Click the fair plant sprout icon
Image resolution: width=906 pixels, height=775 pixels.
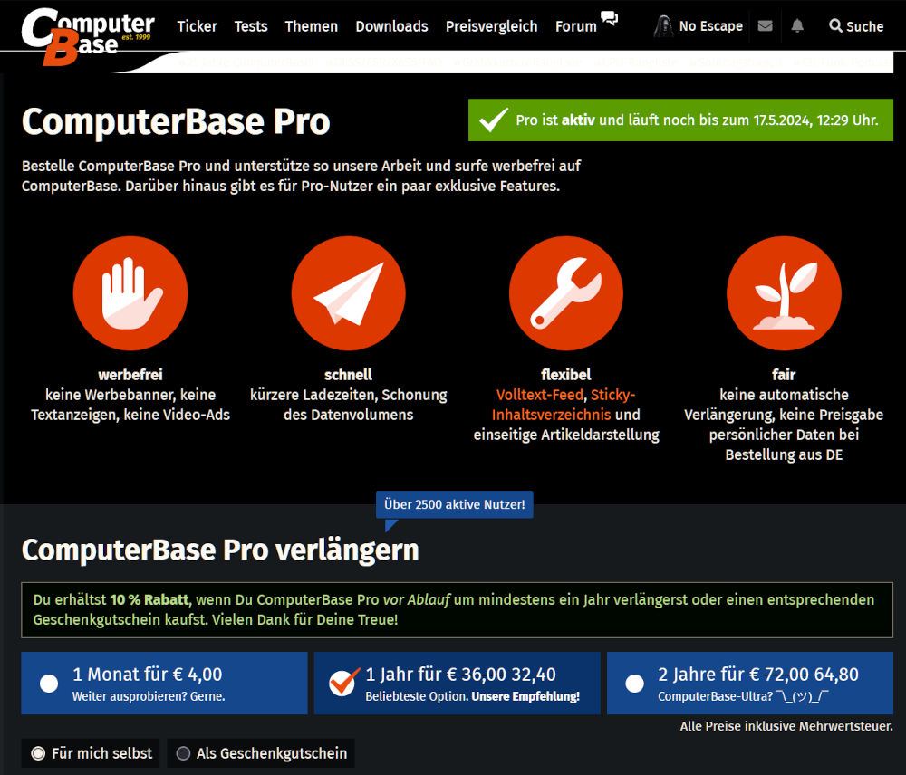(784, 293)
